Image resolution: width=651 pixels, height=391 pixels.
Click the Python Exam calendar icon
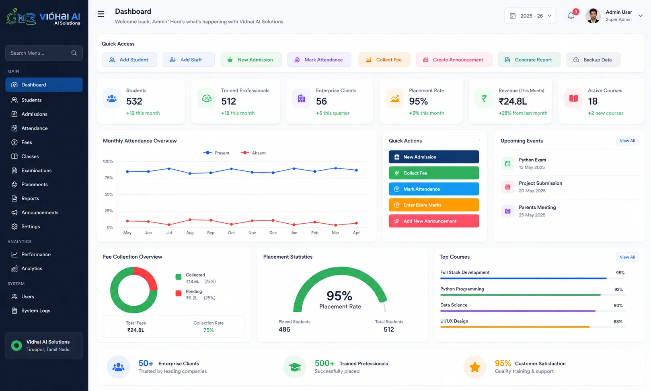point(508,164)
